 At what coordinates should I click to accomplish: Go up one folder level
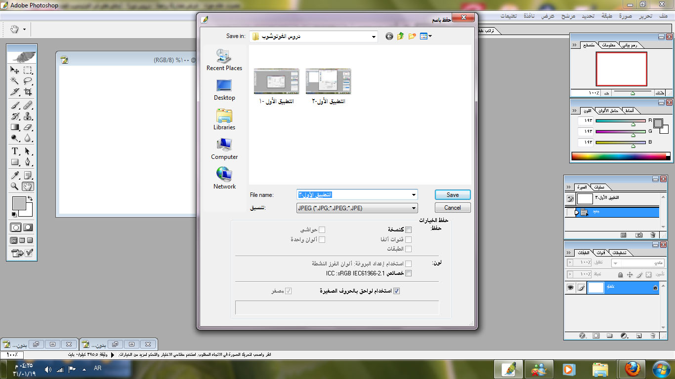[x=400, y=36]
